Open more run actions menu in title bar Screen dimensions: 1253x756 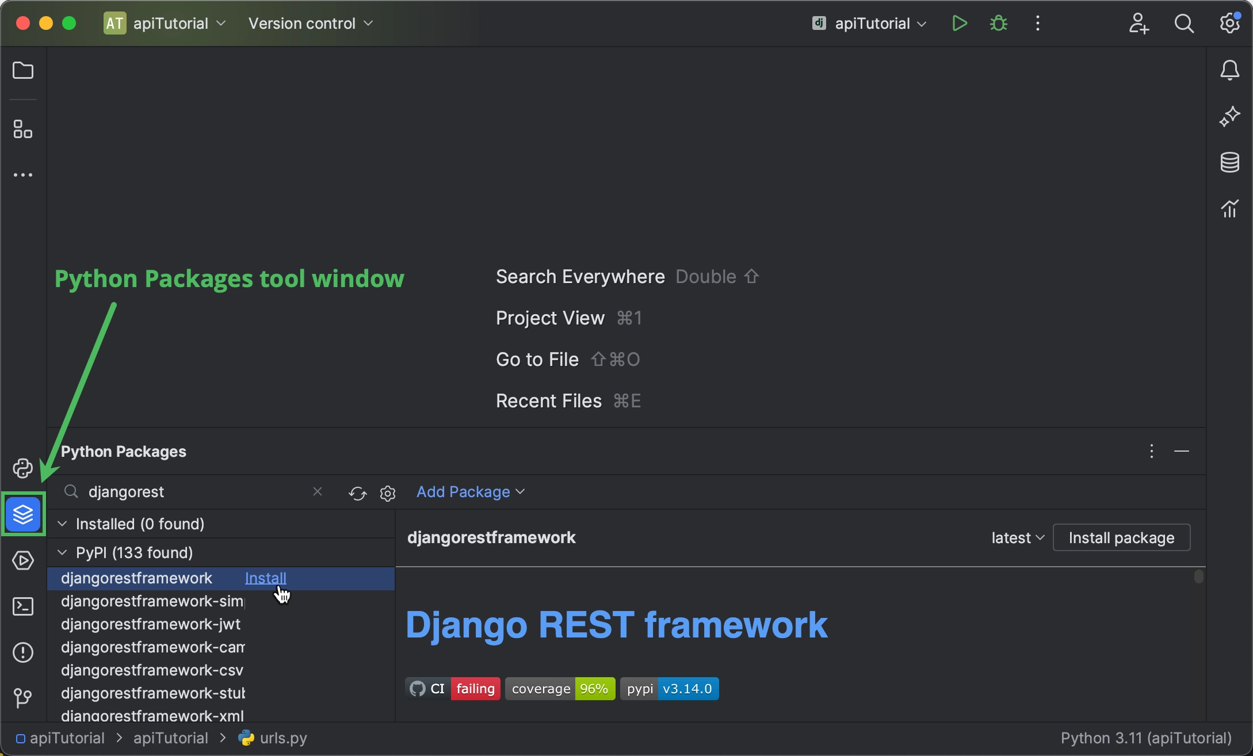click(x=1038, y=23)
